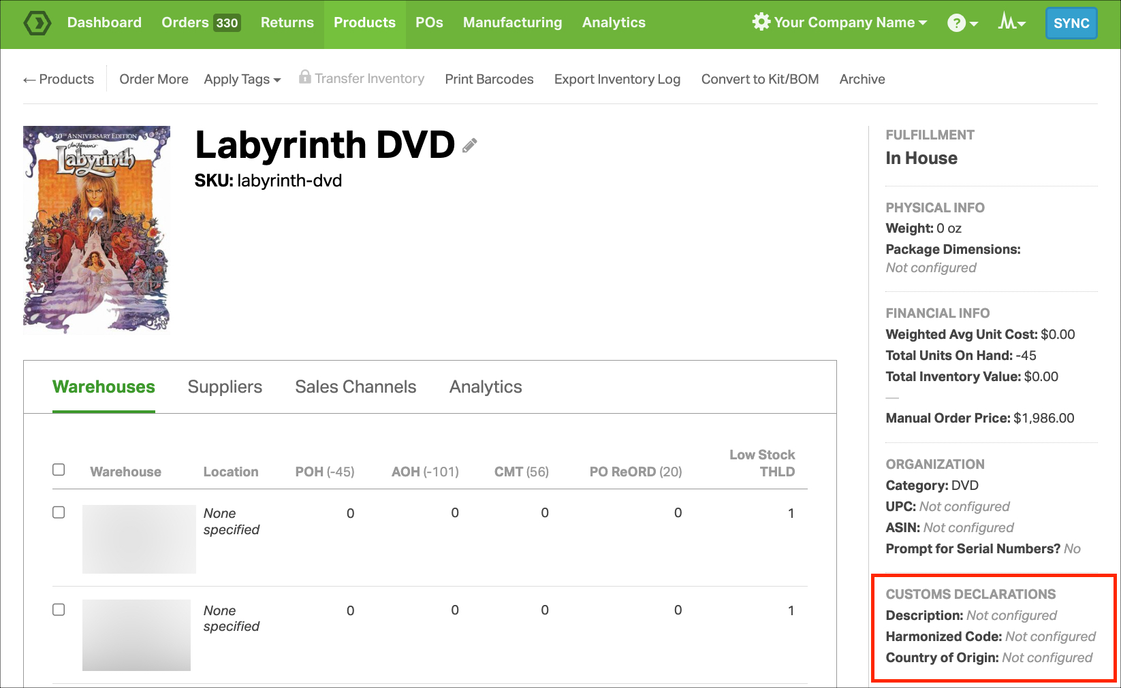Open the POs section
The height and width of the screenshot is (688, 1121).
[x=429, y=22]
